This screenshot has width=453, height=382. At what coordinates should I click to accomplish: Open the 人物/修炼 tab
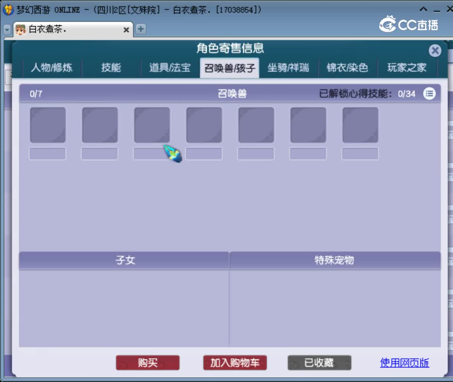click(52, 68)
